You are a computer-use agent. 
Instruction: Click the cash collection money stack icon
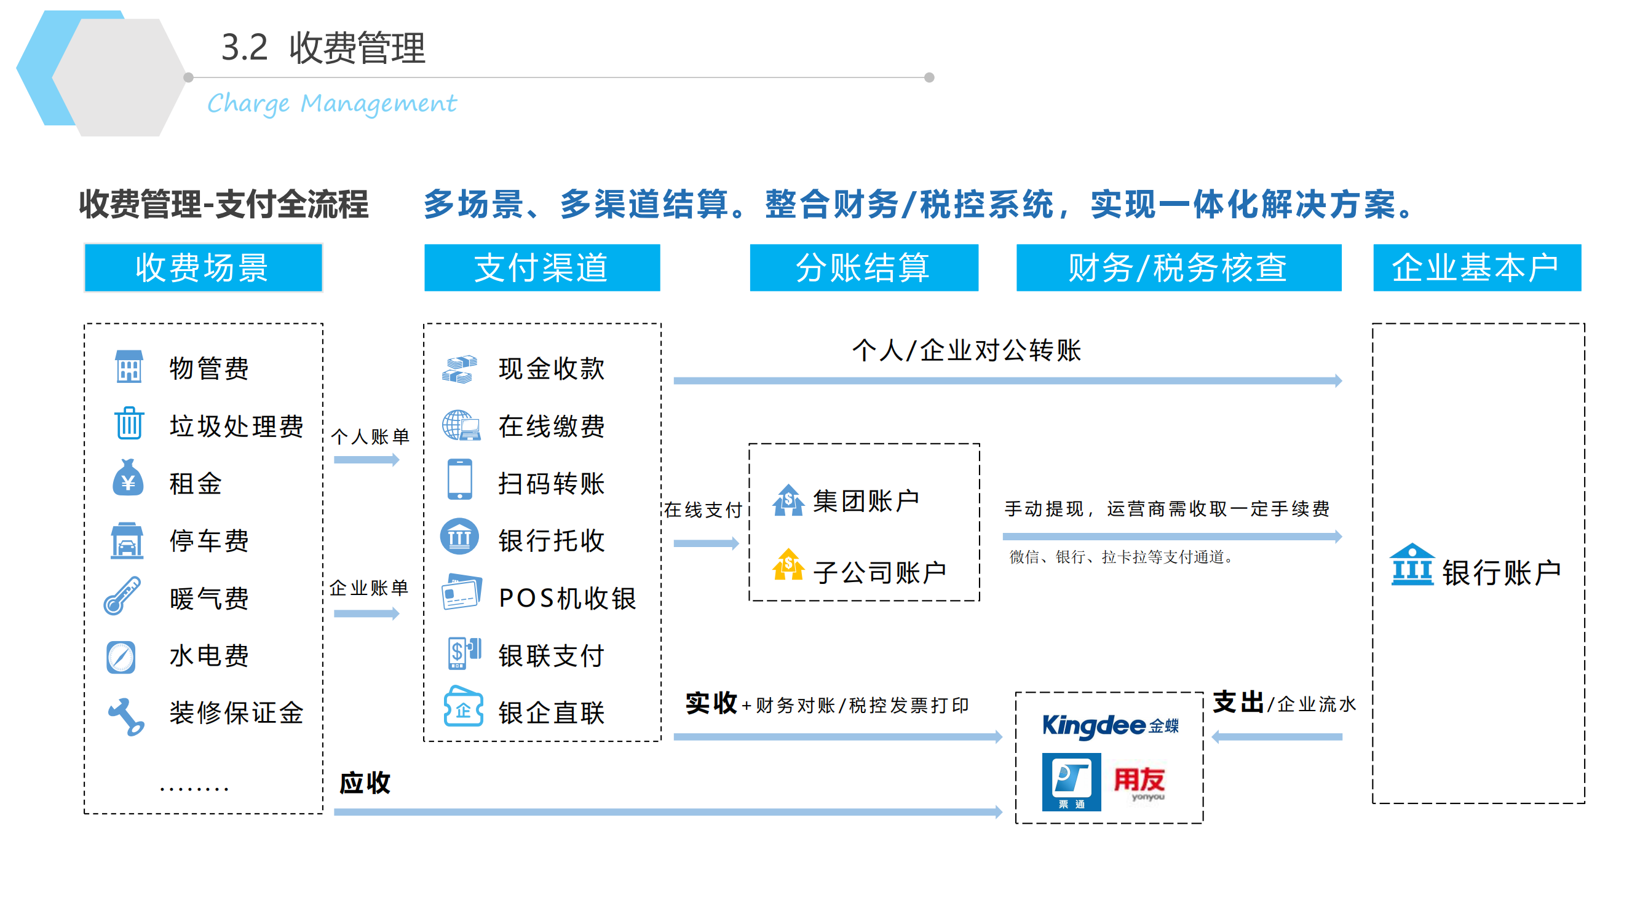pos(459,369)
